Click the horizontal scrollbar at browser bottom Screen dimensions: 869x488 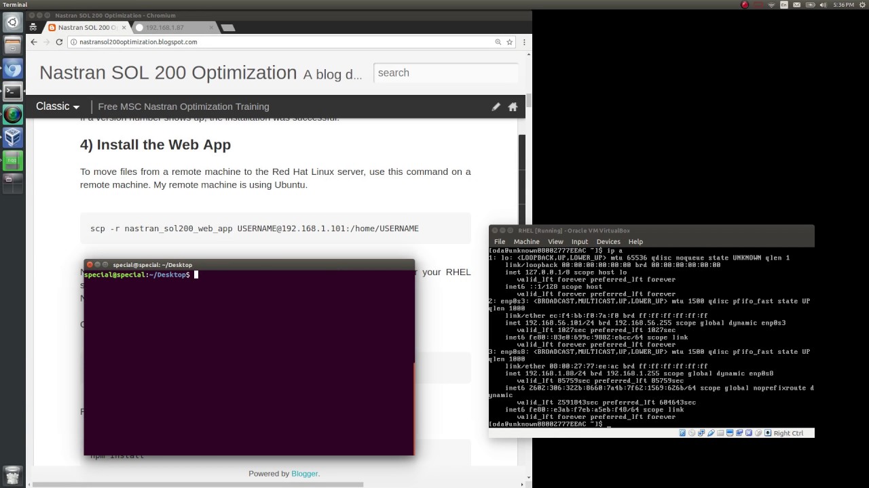coord(198,484)
